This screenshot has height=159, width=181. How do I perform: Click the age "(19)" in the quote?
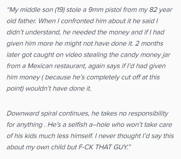(60, 10)
